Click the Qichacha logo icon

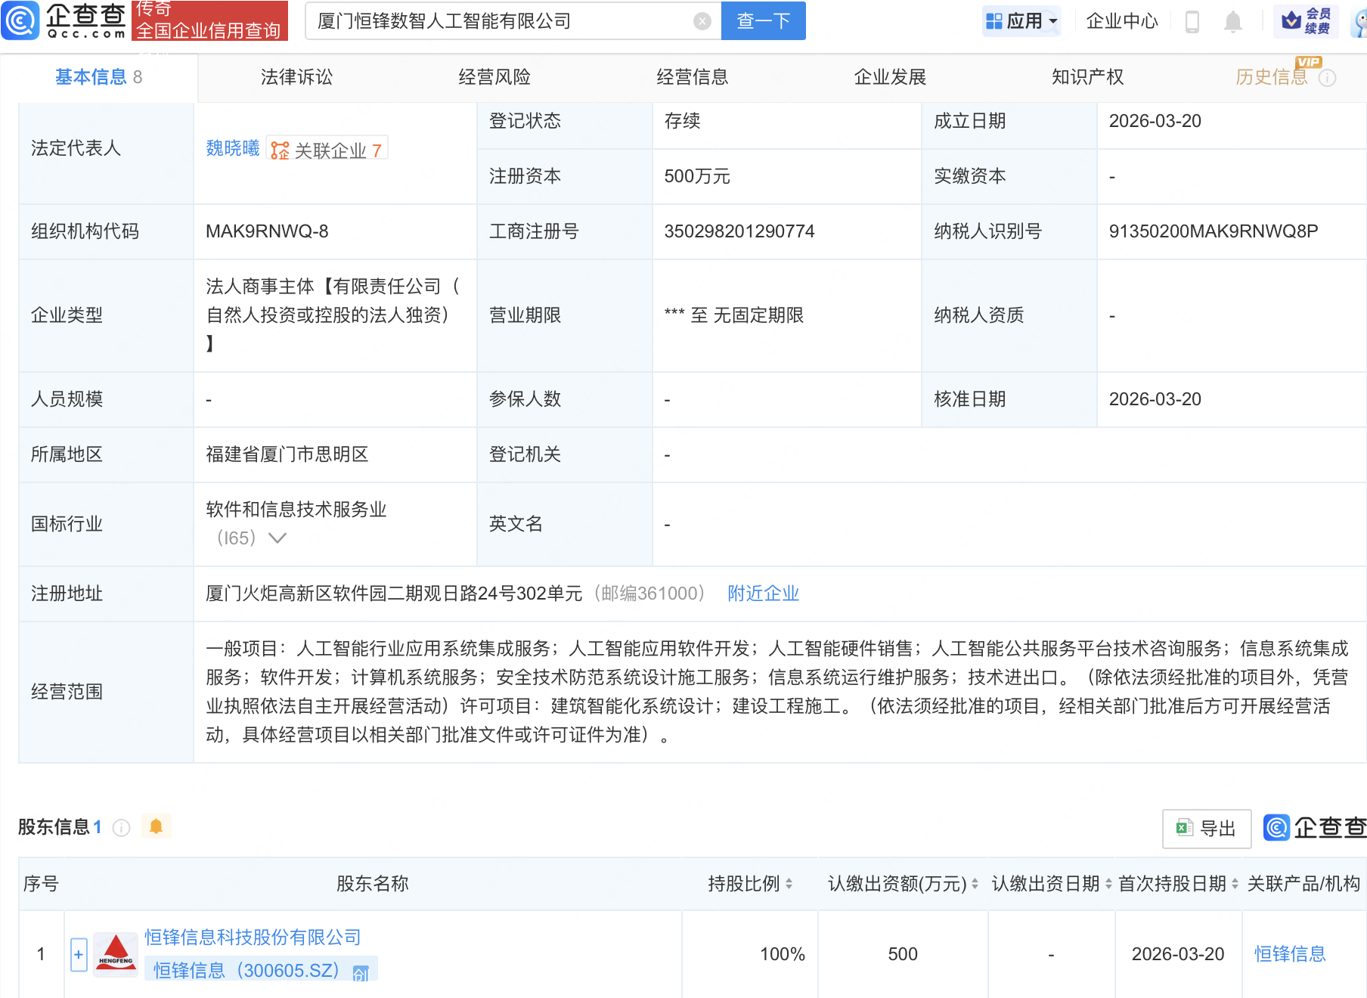pyautogui.click(x=20, y=20)
